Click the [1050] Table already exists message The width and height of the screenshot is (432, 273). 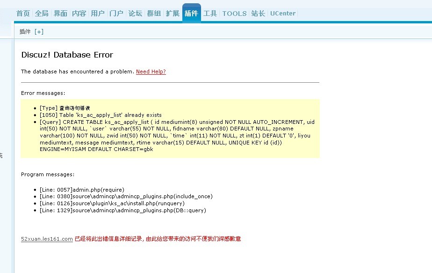pos(101,115)
